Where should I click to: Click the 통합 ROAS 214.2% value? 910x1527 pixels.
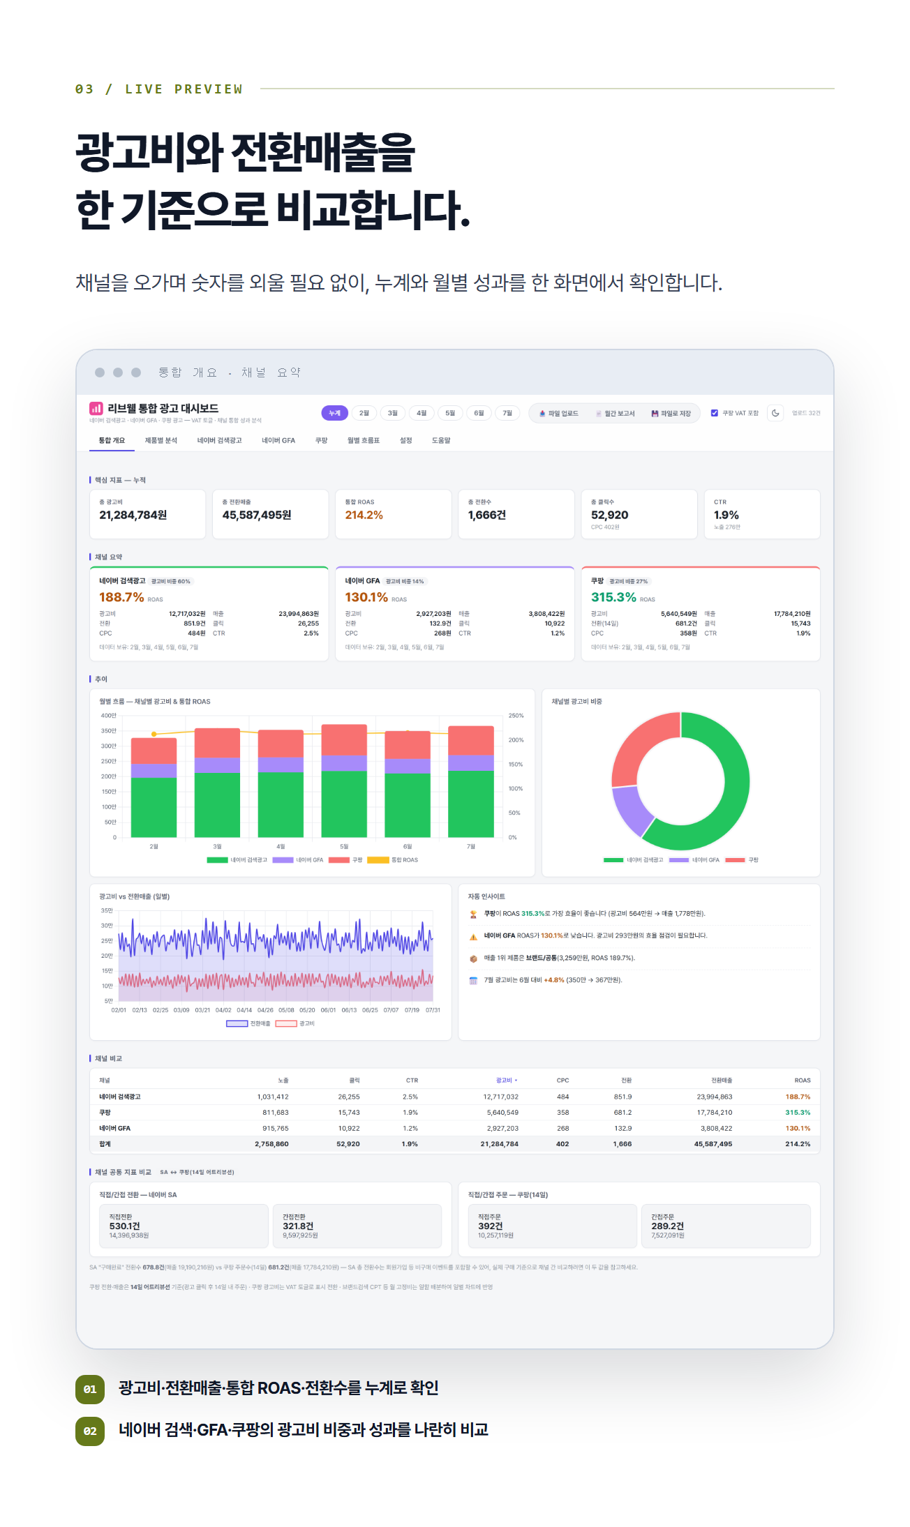[x=364, y=515]
